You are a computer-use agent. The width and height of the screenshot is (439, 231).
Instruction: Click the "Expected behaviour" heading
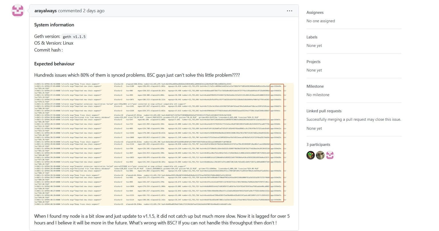[54, 64]
